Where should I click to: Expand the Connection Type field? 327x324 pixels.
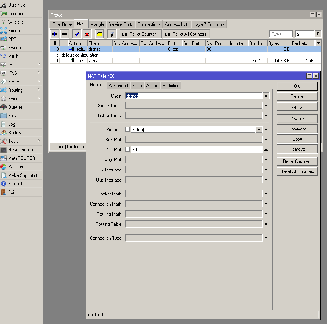coord(266,238)
